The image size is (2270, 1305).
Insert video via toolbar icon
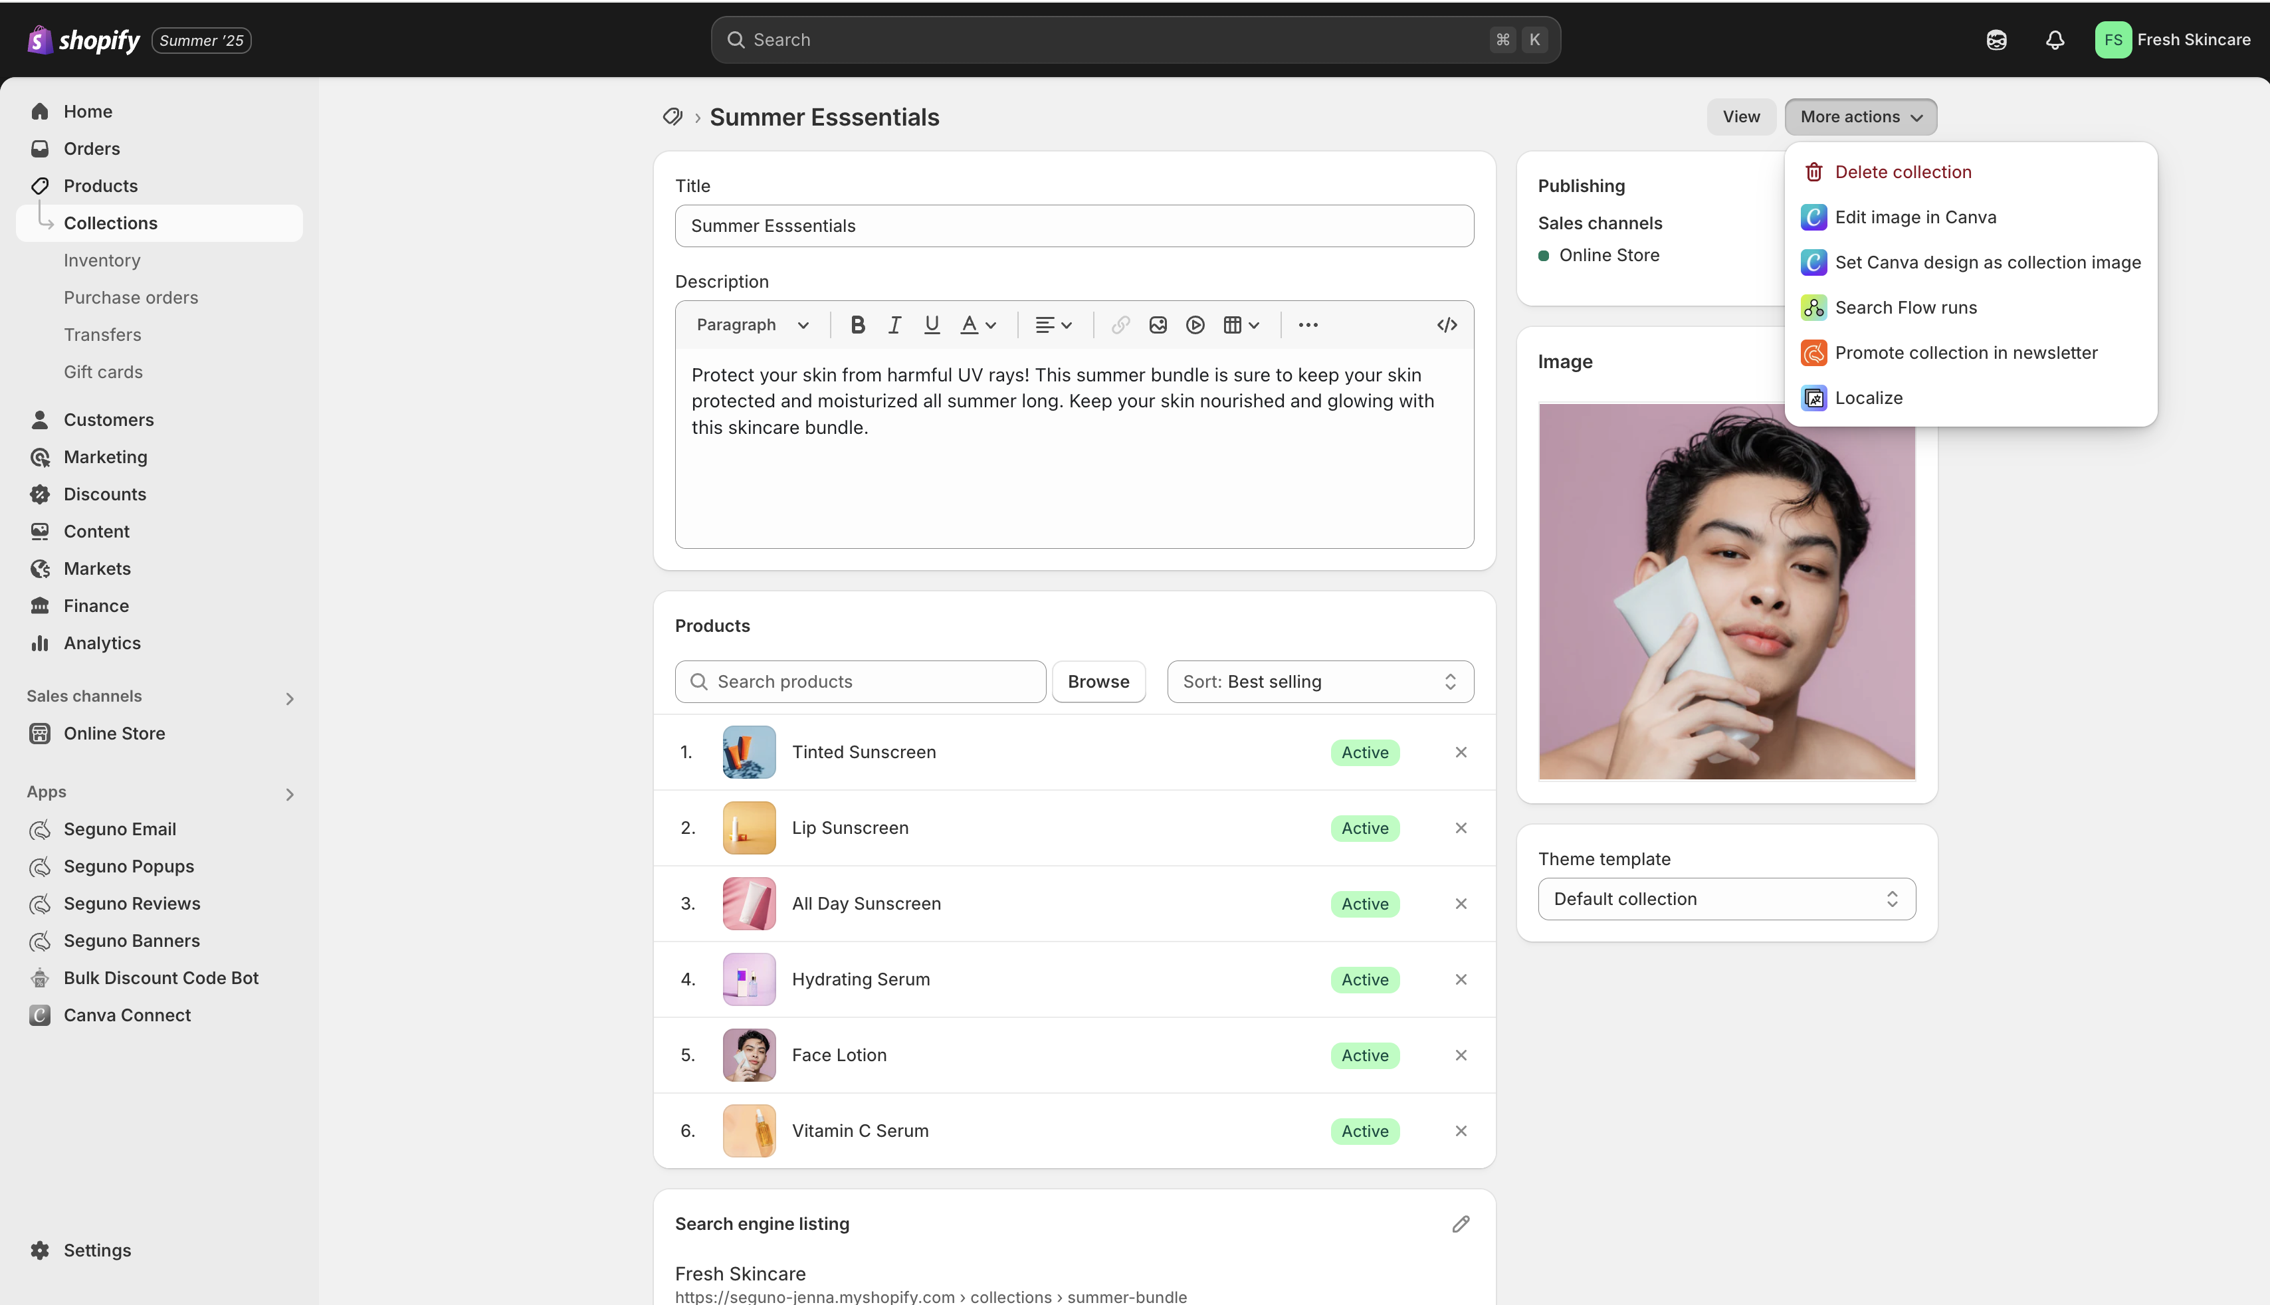1195,326
